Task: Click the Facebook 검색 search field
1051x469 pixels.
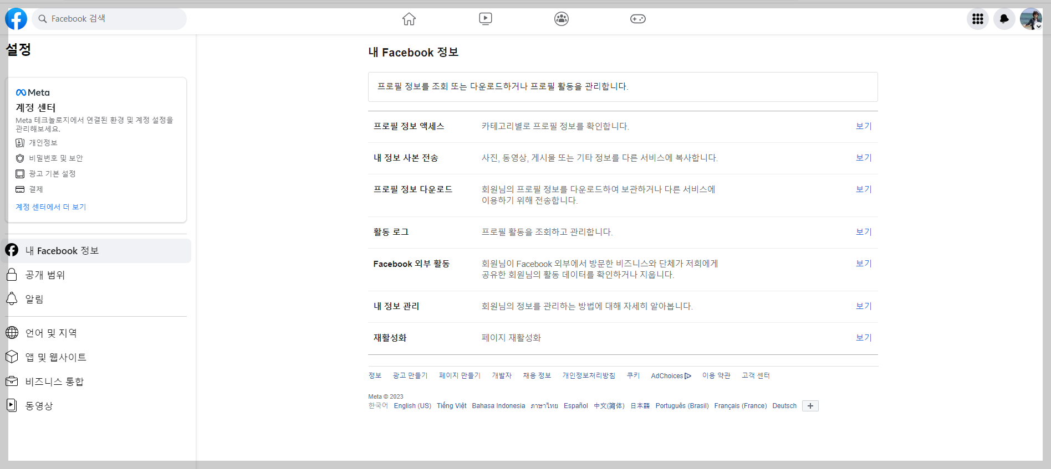Action: coord(109,19)
